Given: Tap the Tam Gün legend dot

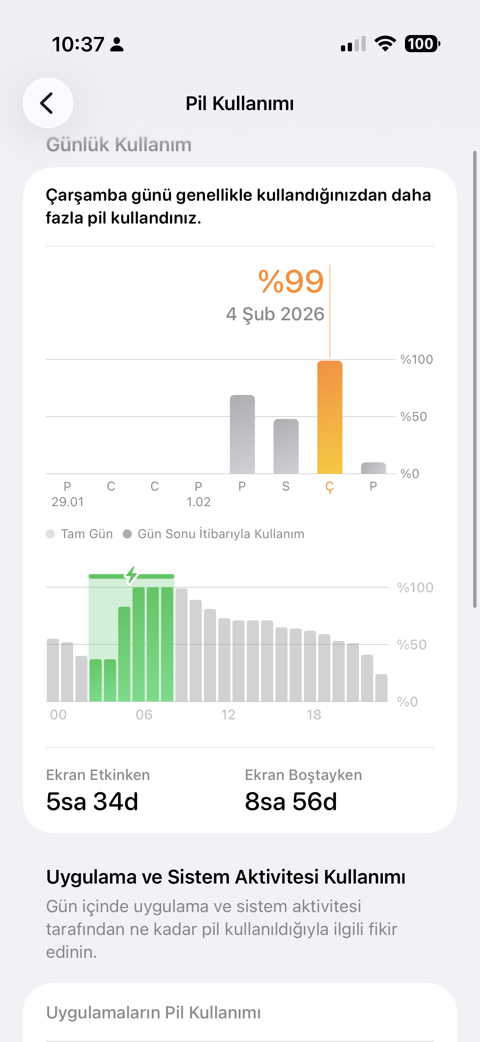Looking at the screenshot, I should click(x=51, y=534).
